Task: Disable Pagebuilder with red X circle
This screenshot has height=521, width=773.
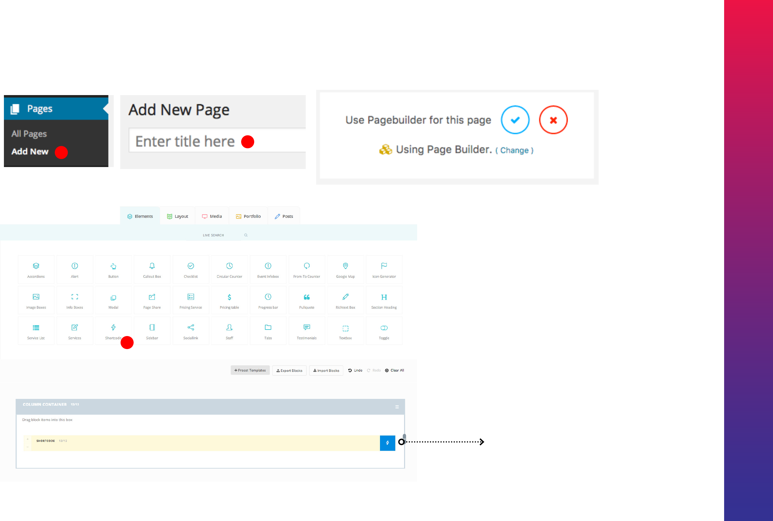Action: click(553, 120)
